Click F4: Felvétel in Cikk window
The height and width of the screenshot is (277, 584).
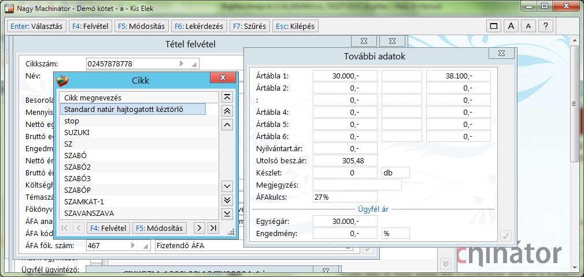(x=108, y=228)
